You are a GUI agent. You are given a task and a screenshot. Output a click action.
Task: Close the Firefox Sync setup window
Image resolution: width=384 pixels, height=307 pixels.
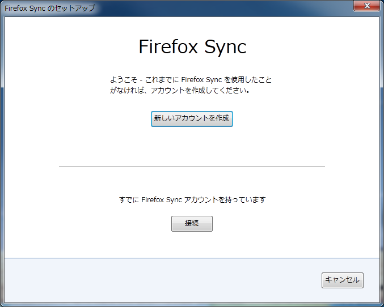(x=366, y=6)
